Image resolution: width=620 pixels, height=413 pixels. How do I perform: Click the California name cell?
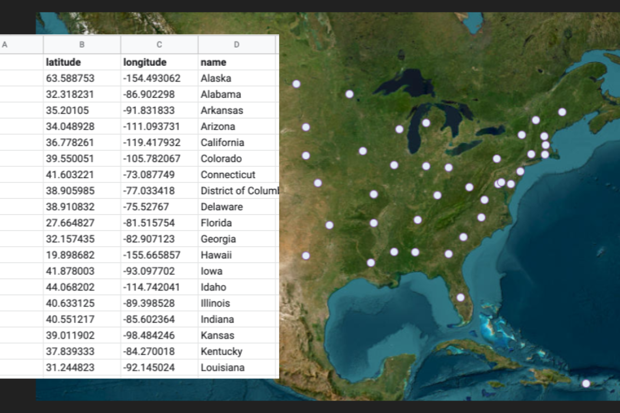pyautogui.click(x=237, y=143)
